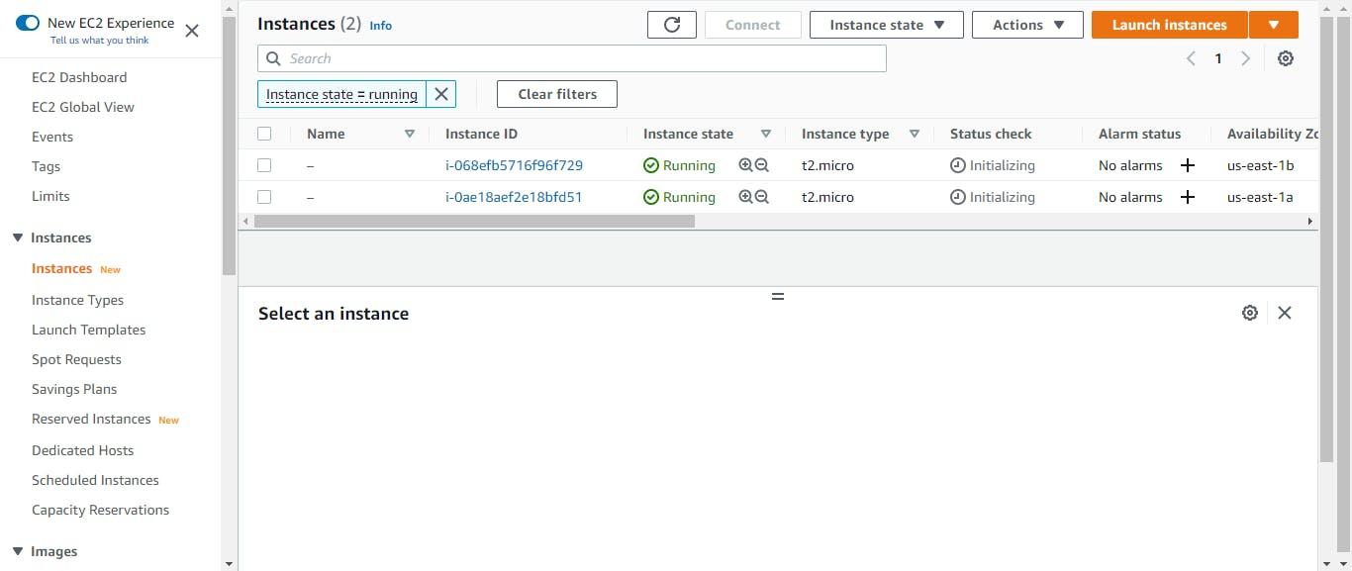Open details panel settings gear icon
The width and height of the screenshot is (1352, 571).
click(1249, 313)
